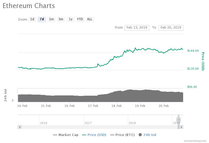This screenshot has width=209, height=143.
Task: Grab the navigator range handle icon
Action: click(178, 120)
